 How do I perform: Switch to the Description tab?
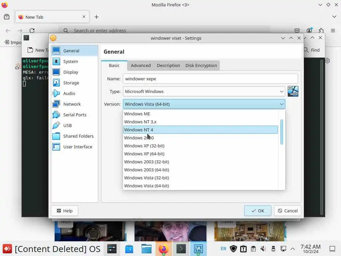pyautogui.click(x=168, y=66)
